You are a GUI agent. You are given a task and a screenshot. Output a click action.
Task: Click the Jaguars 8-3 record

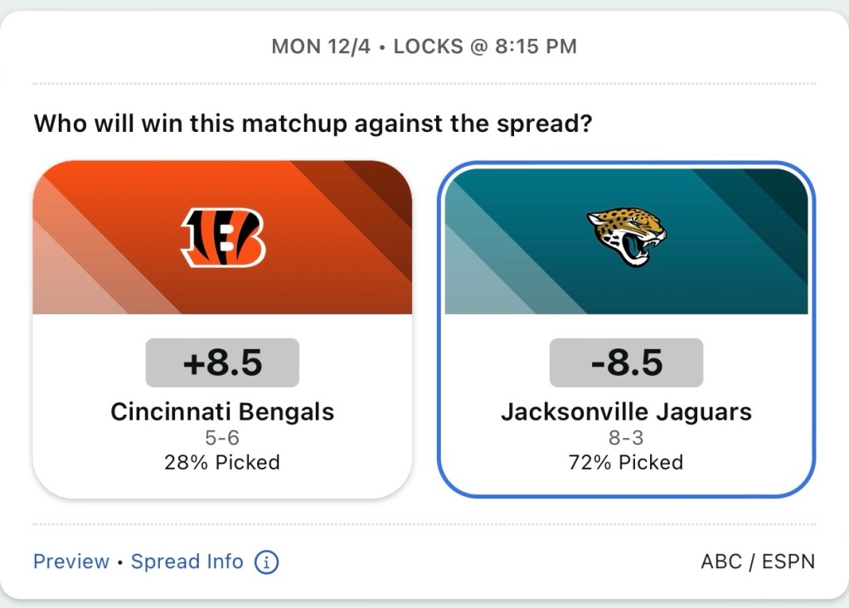click(x=626, y=438)
